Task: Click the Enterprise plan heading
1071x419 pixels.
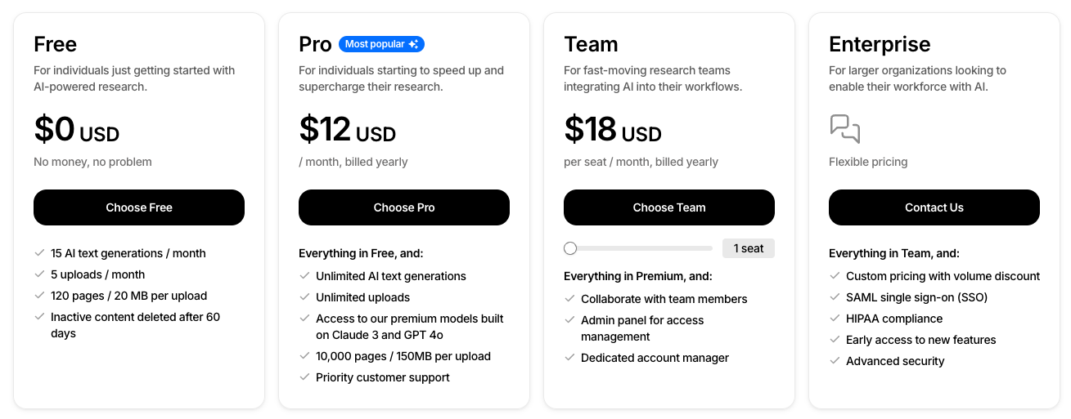Action: coord(880,44)
